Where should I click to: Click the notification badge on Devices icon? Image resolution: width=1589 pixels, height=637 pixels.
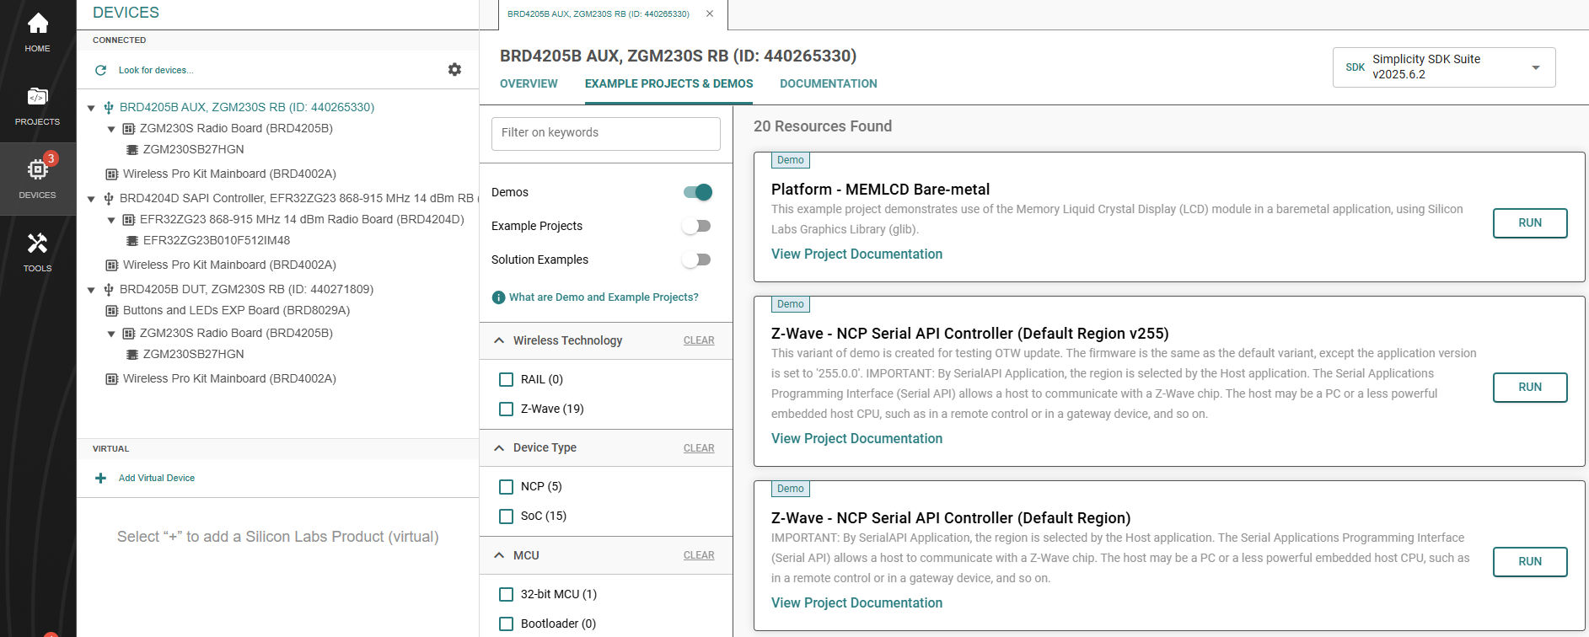[51, 158]
